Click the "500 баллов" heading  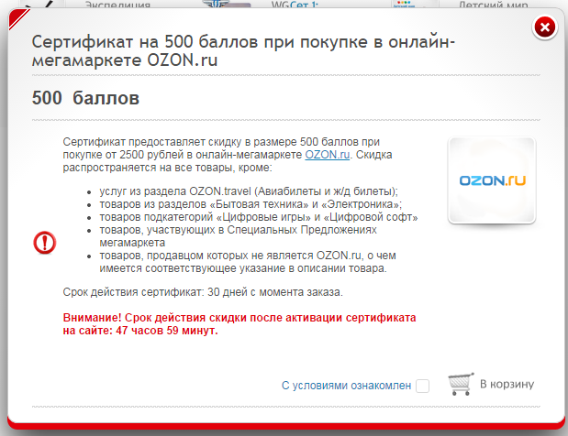85,97
